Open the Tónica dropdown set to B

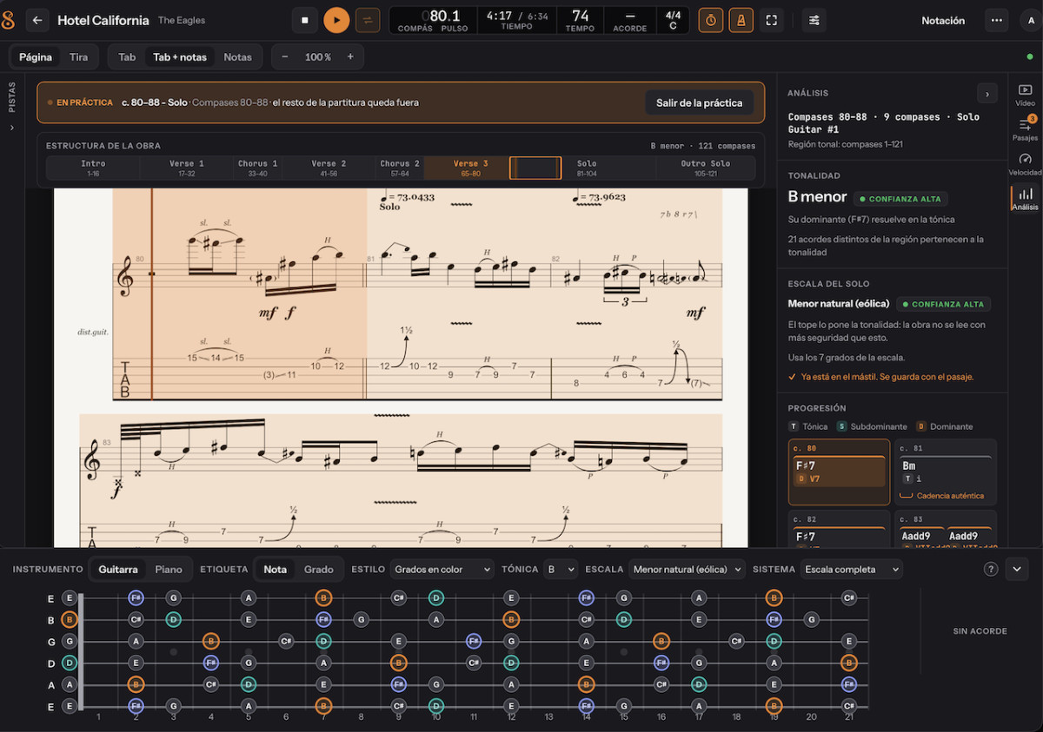560,570
